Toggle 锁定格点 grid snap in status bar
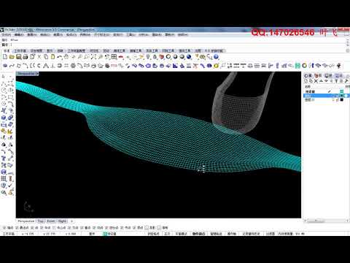 click(153, 234)
